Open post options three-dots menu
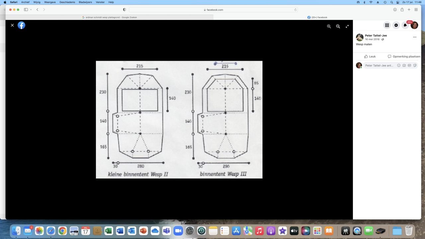 [414, 37]
